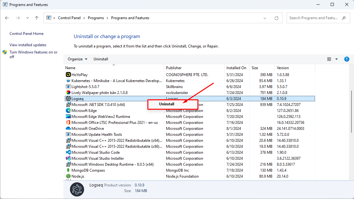The height and width of the screenshot is (199, 354).
Task: Sort by the Installed On column header
Action: coord(237,68)
